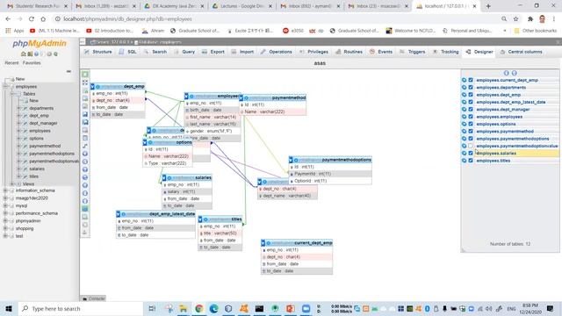The height and width of the screenshot is (316, 562).
Task: Click the options icon on paymentmethodoptions table header
Action: (x=296, y=160)
